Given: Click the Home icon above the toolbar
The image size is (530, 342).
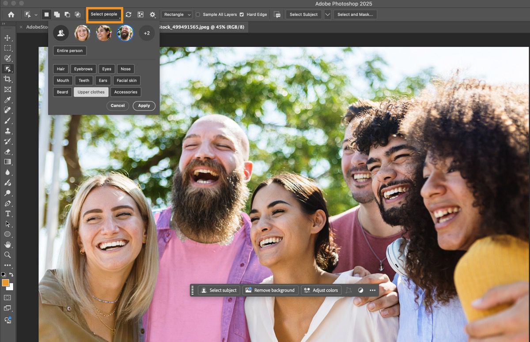Looking at the screenshot, I should pos(10,14).
